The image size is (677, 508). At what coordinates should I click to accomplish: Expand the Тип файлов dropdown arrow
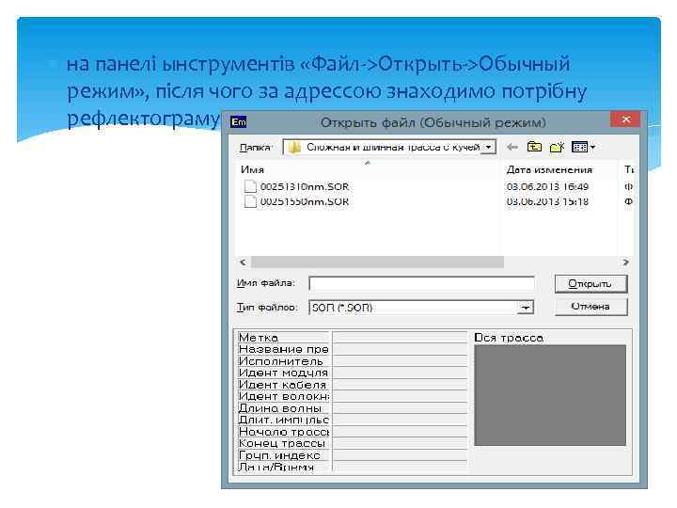click(x=526, y=308)
